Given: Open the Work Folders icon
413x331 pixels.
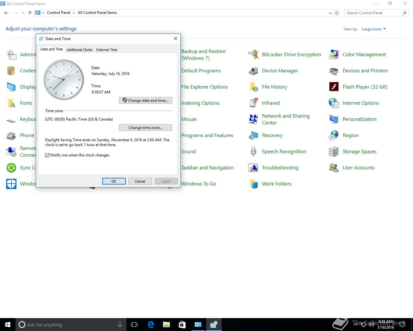Looking at the screenshot, I should point(253,184).
